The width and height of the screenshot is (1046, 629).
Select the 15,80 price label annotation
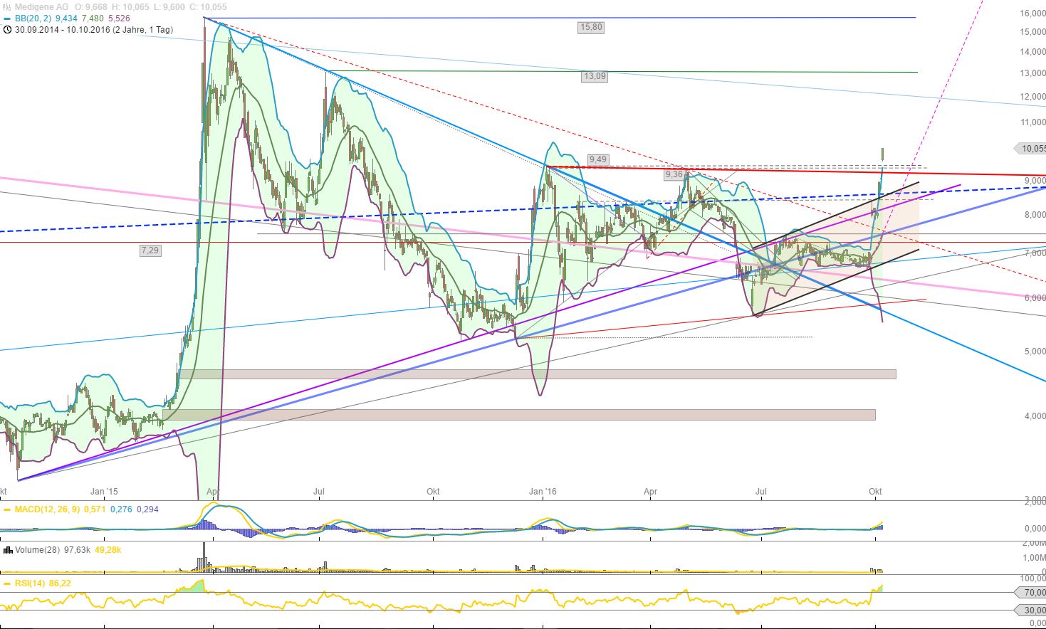(591, 28)
